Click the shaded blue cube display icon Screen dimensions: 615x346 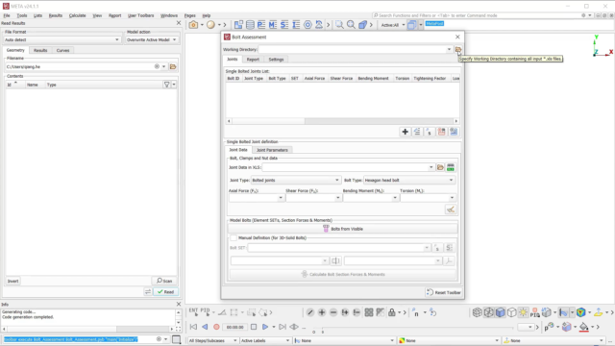500,312
